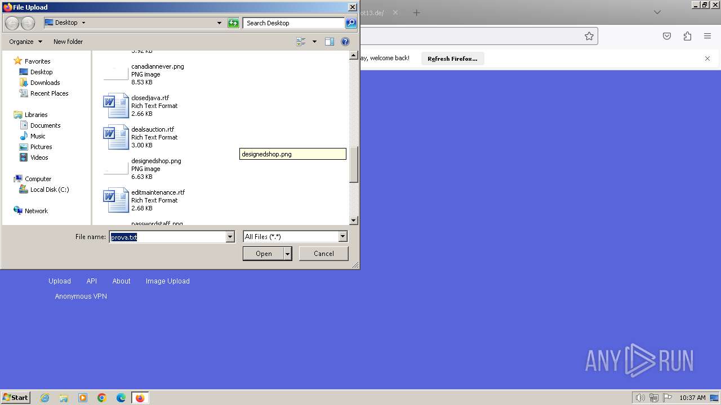
Task: Open the Anonymous VPN link
Action: (81, 296)
